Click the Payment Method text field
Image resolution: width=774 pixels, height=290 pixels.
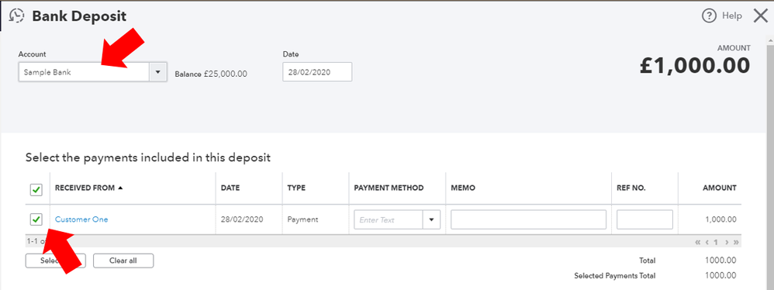tap(388, 219)
